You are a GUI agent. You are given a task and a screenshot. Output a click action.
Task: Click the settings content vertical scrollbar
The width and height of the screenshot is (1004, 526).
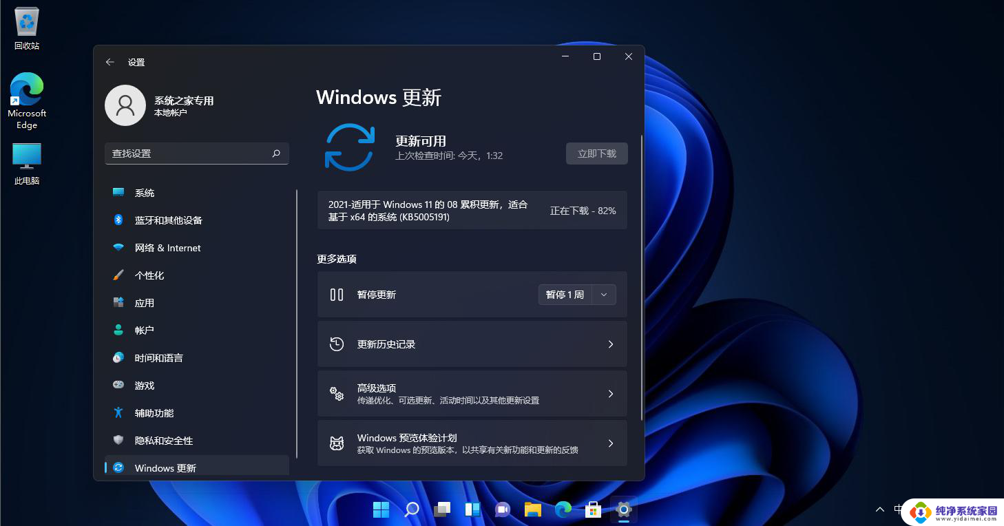(x=642, y=277)
